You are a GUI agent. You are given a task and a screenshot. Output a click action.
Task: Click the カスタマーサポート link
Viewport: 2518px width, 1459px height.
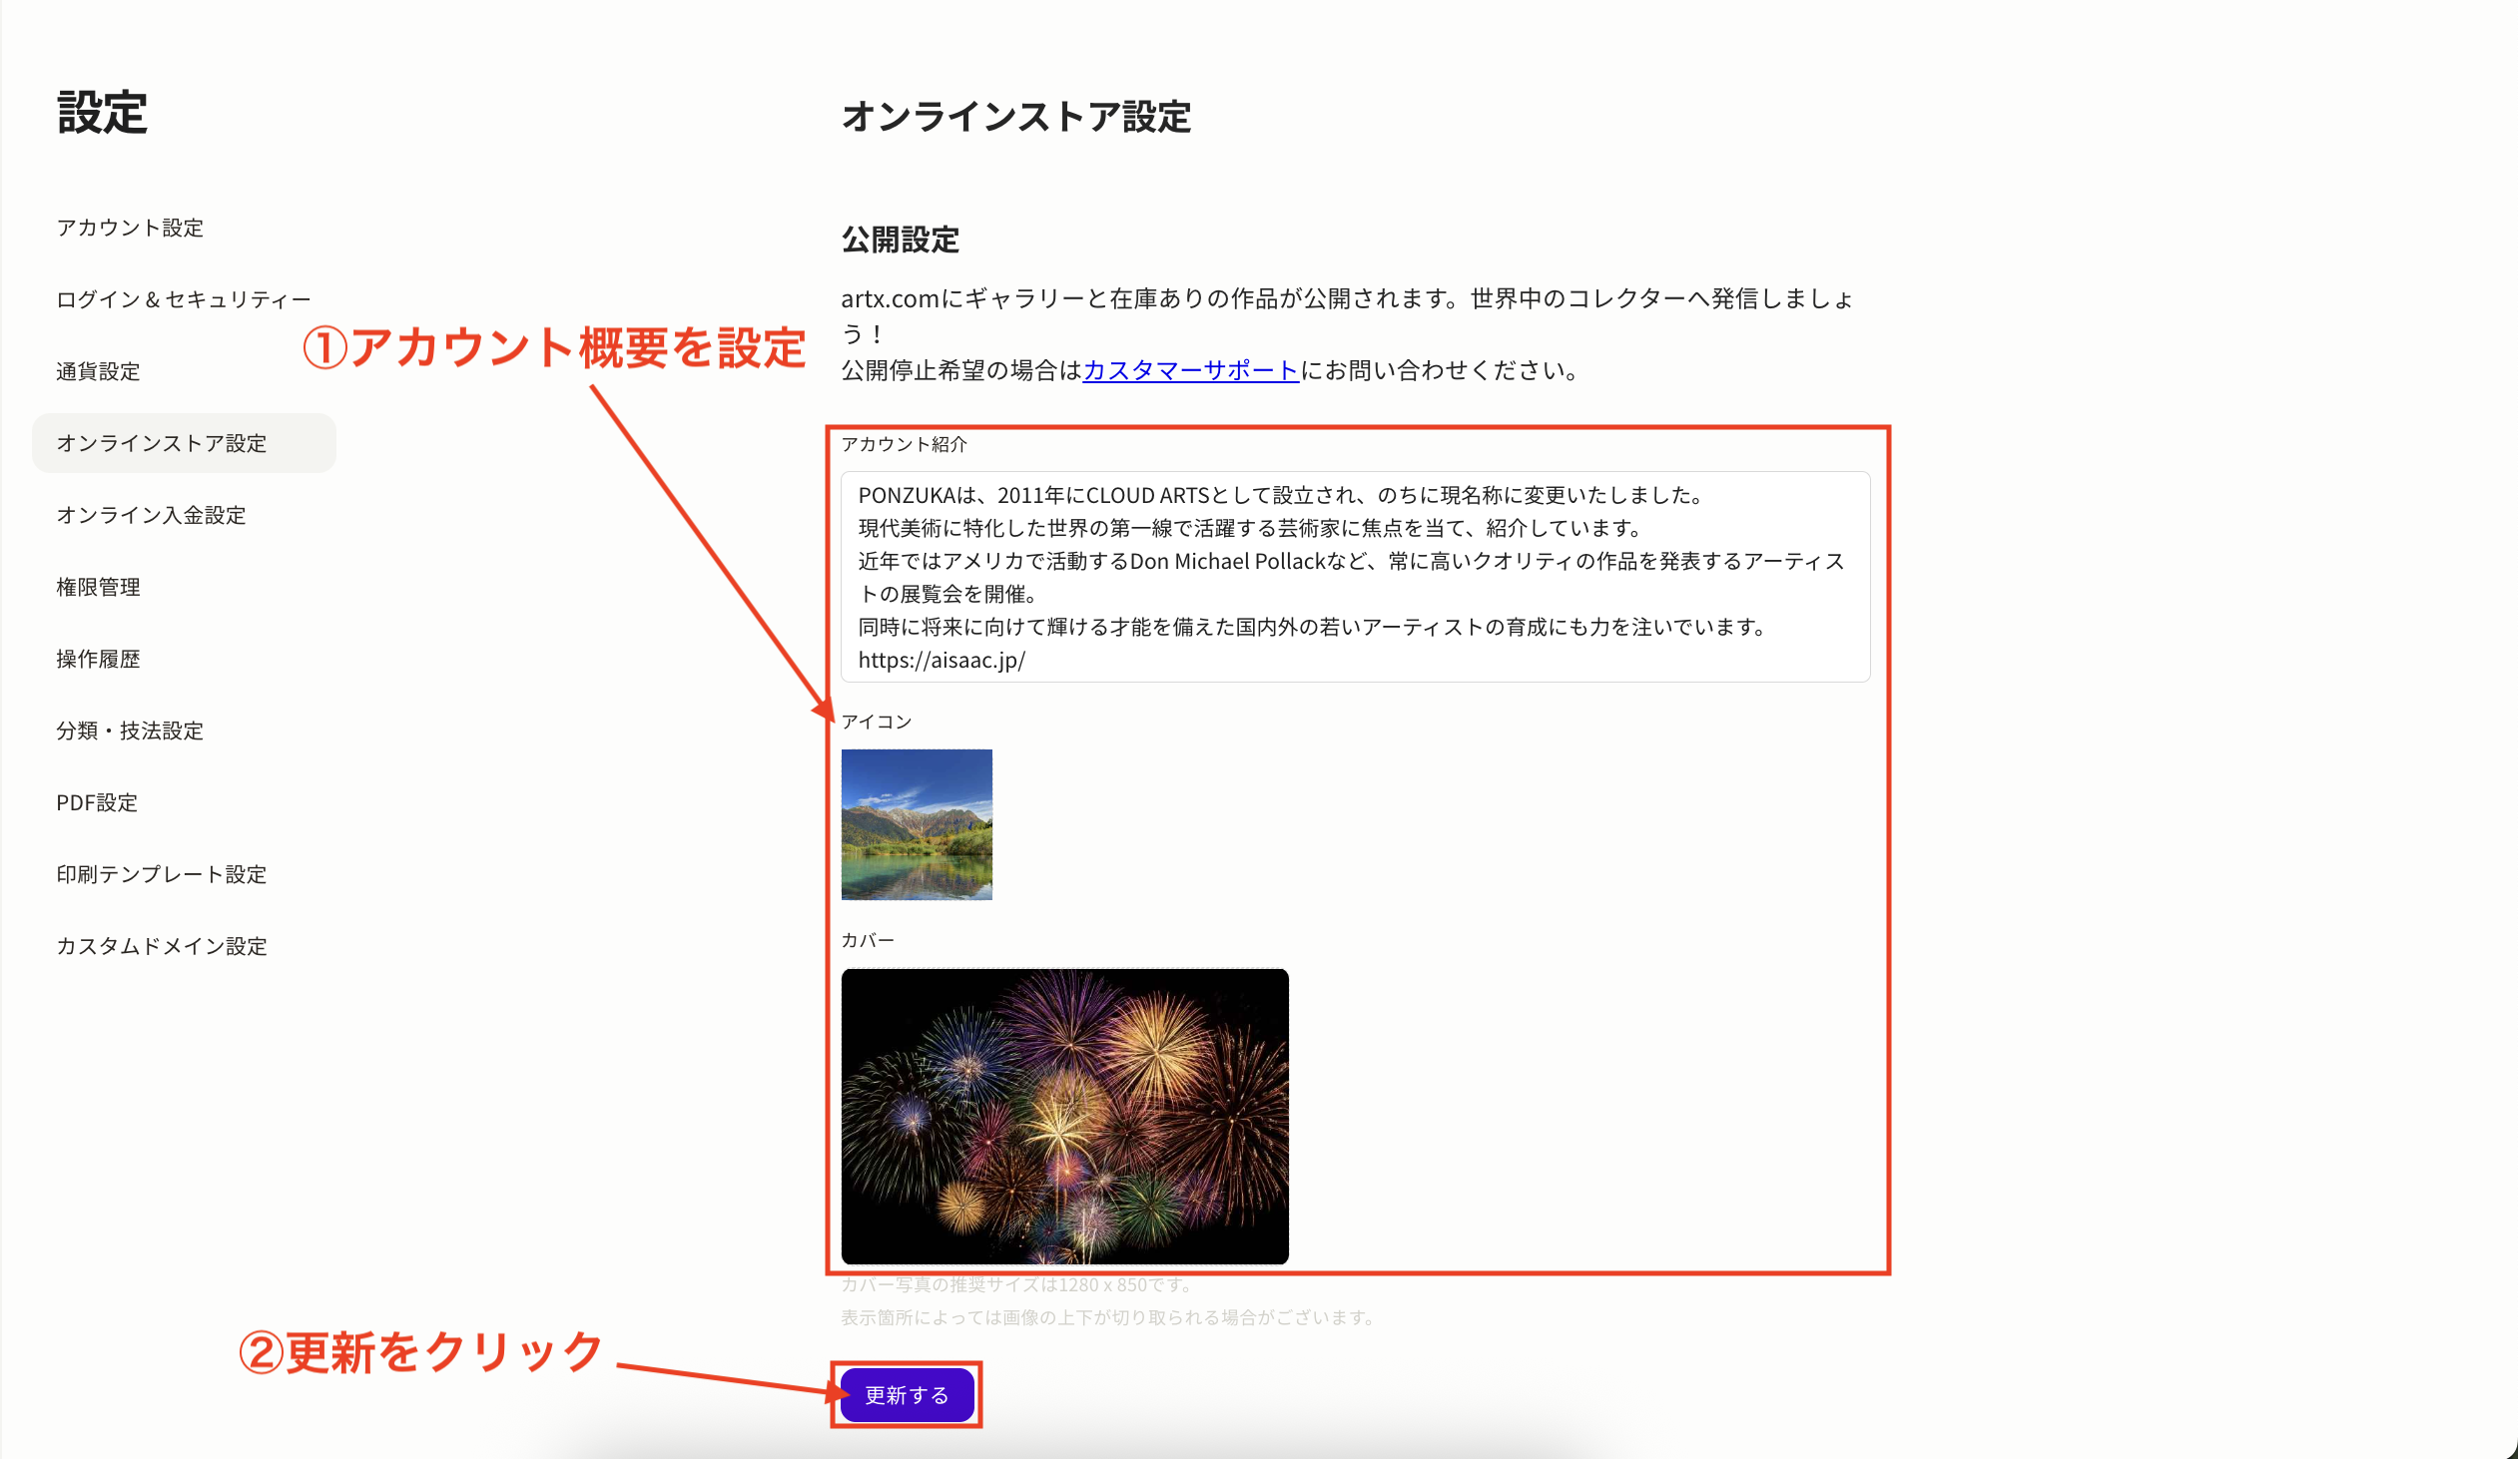point(1190,370)
